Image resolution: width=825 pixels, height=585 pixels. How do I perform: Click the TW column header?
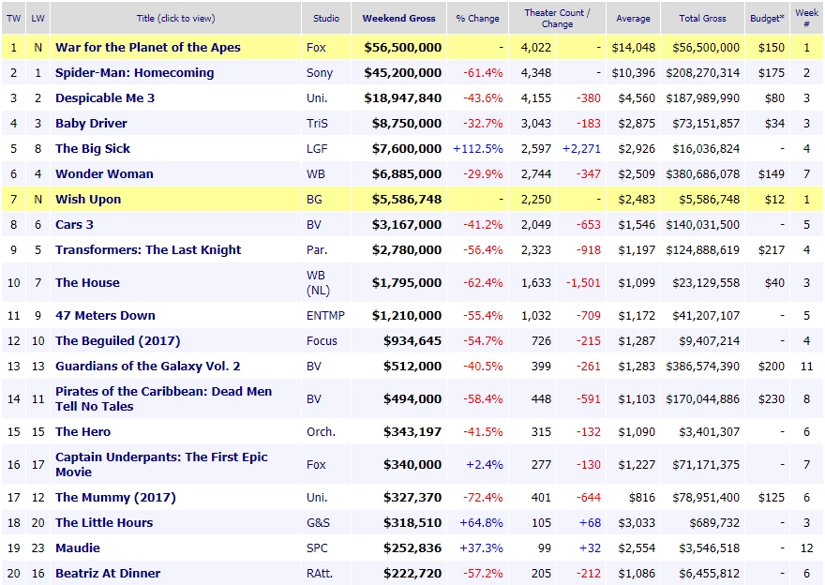(x=14, y=19)
